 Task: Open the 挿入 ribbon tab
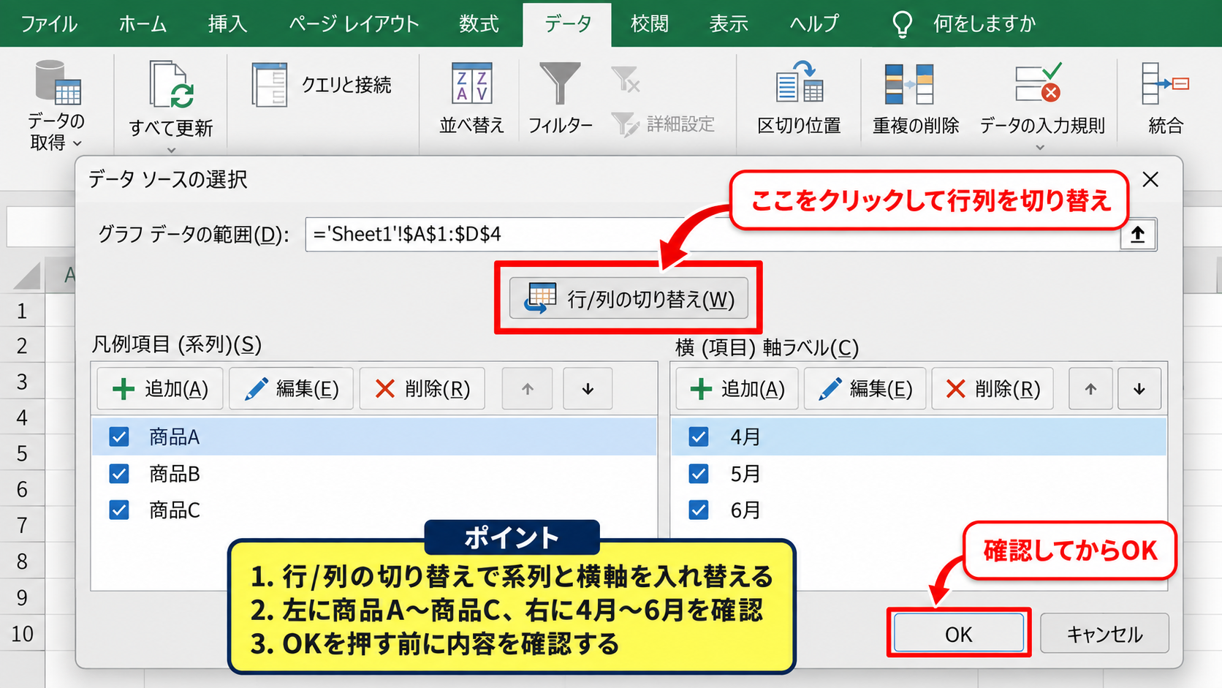tap(227, 24)
